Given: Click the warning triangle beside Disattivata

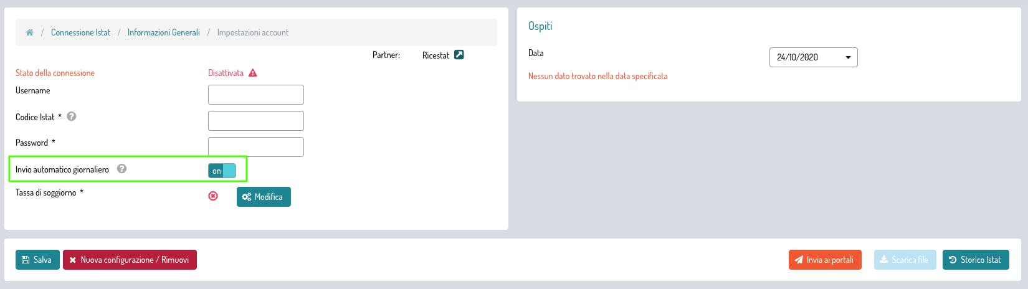Looking at the screenshot, I should point(252,73).
